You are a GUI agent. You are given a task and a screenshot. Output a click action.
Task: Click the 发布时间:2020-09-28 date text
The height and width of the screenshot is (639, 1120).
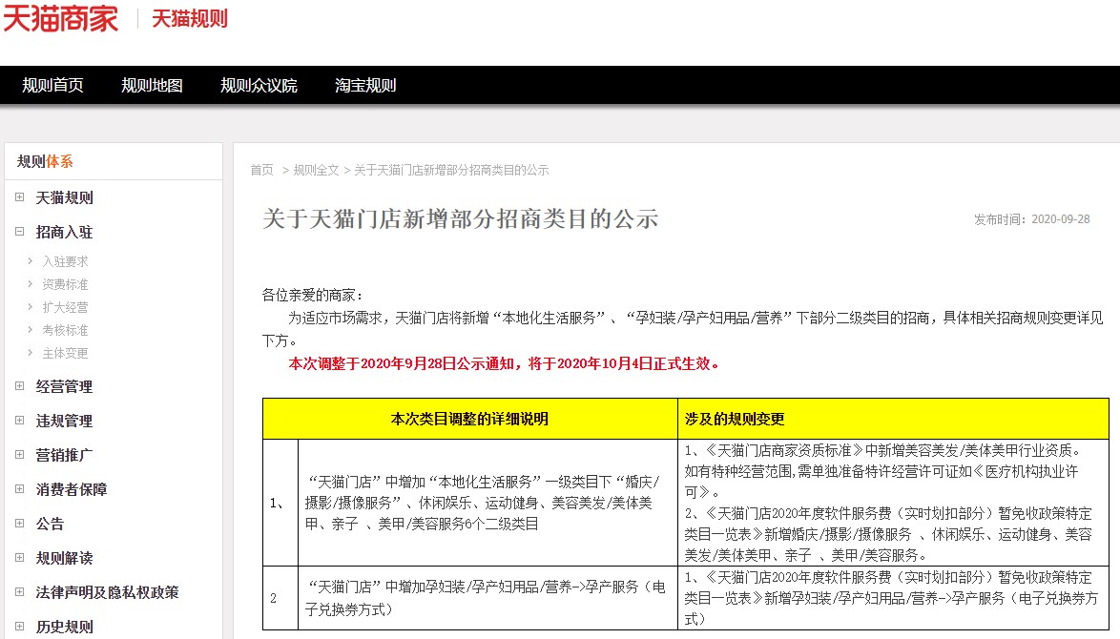(x=1032, y=219)
